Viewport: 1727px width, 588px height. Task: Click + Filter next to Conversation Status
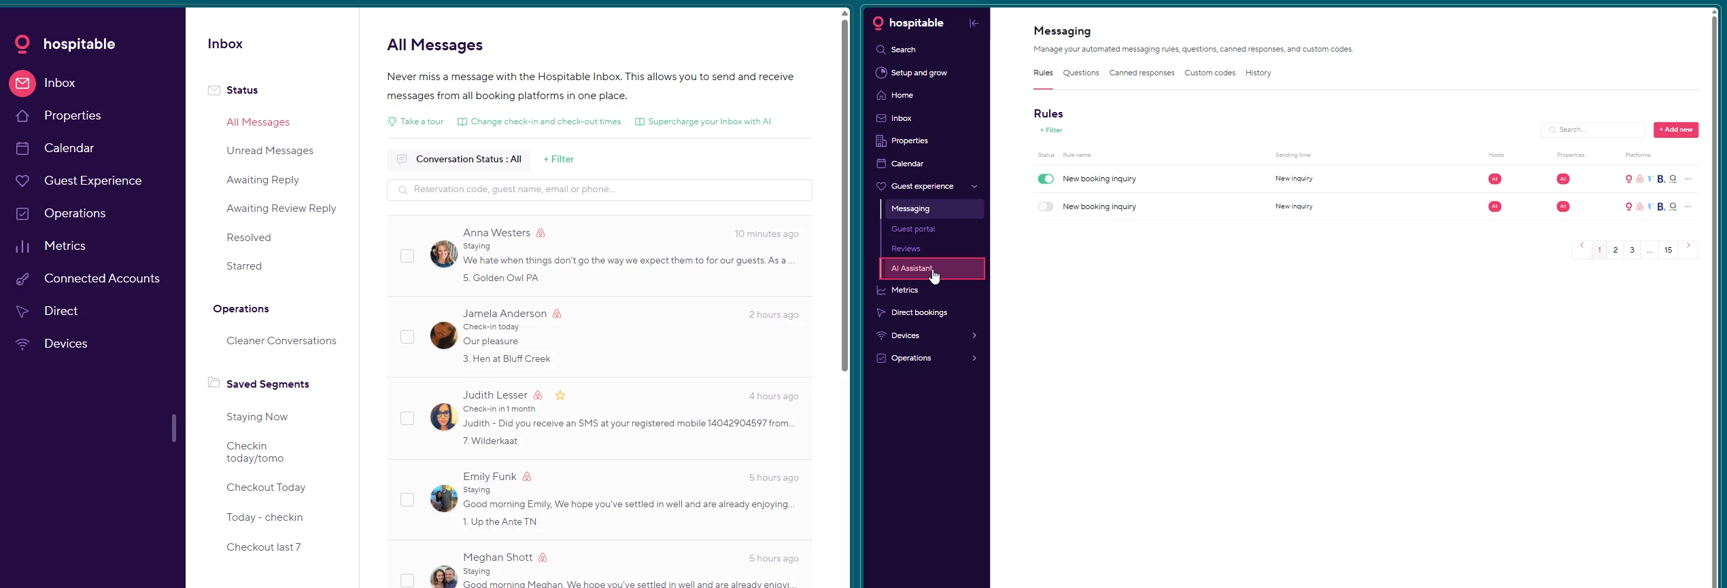pyautogui.click(x=558, y=160)
